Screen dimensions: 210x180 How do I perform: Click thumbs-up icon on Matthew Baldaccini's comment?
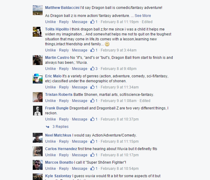pos(92,22)
